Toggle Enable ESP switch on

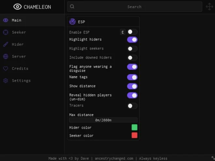click(x=132, y=32)
